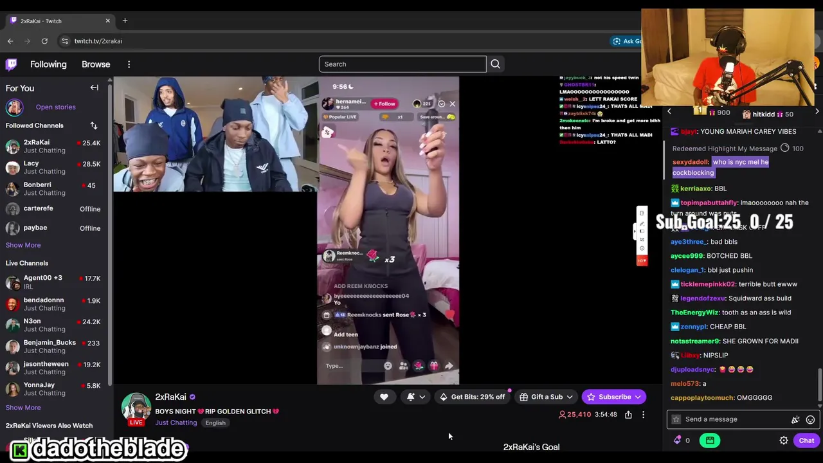Click the Subscribe button
Screen dimensions: 823x463
coord(609,397)
